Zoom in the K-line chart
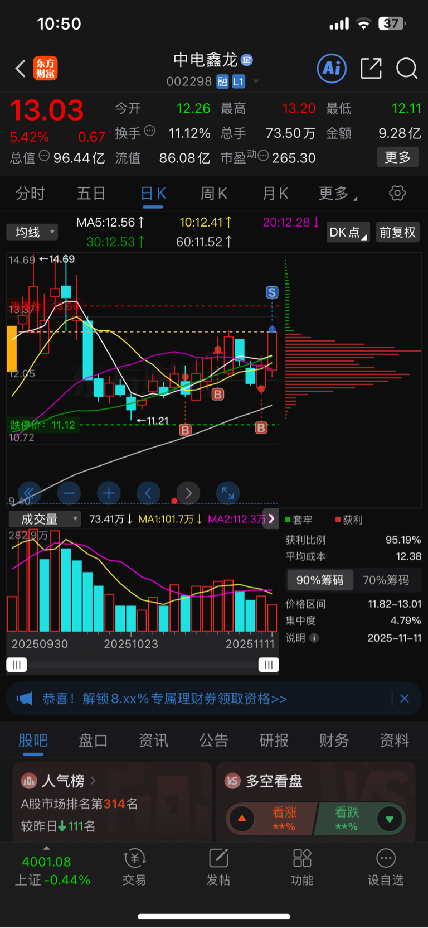Screen dimensions: 428x928 point(109,493)
